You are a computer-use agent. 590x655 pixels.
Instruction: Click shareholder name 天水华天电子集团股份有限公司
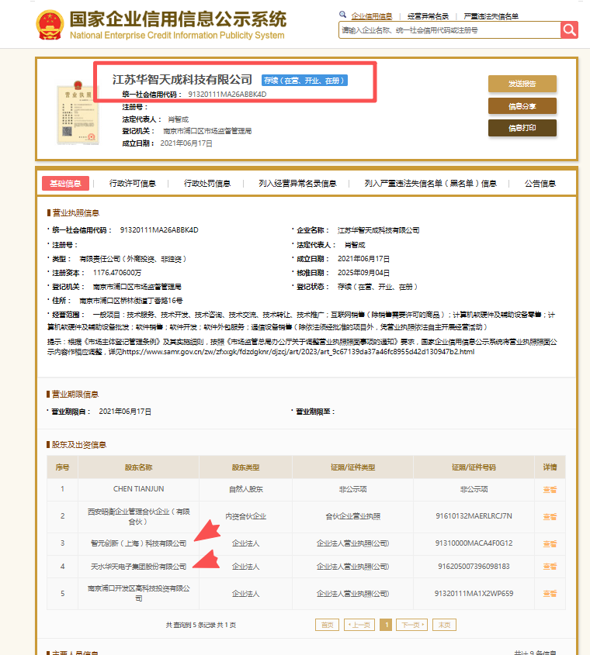coord(138,567)
